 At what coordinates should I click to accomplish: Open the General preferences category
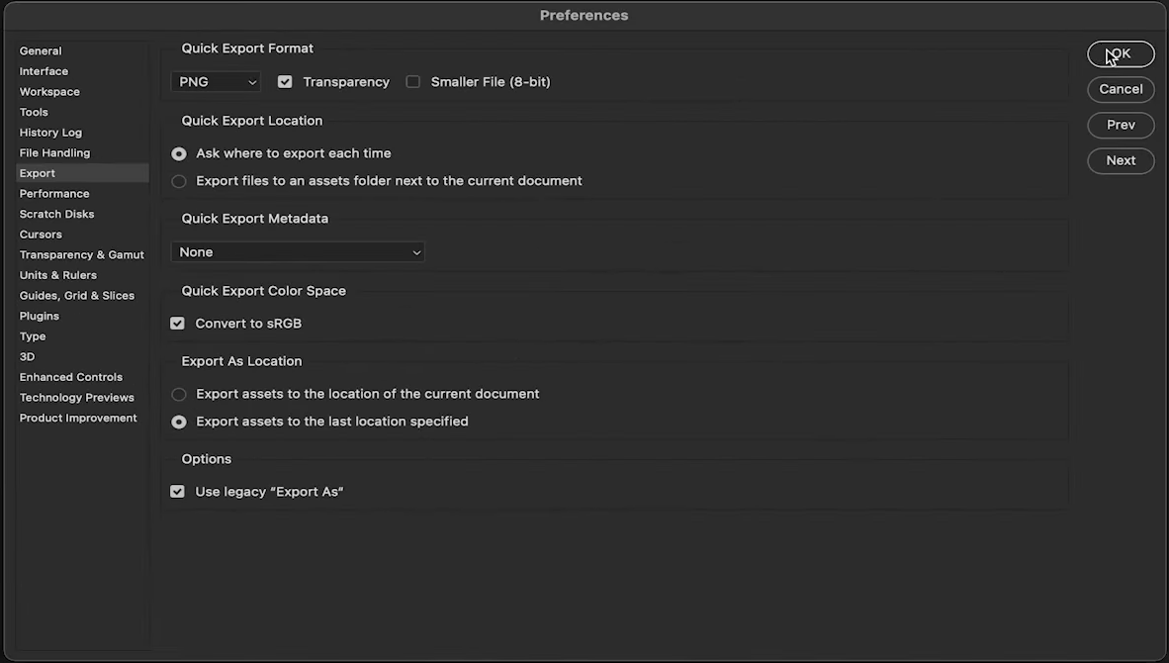[x=41, y=51]
